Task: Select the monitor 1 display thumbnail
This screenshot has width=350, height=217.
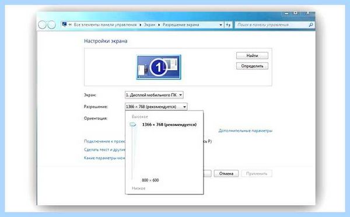Action: 159,67
